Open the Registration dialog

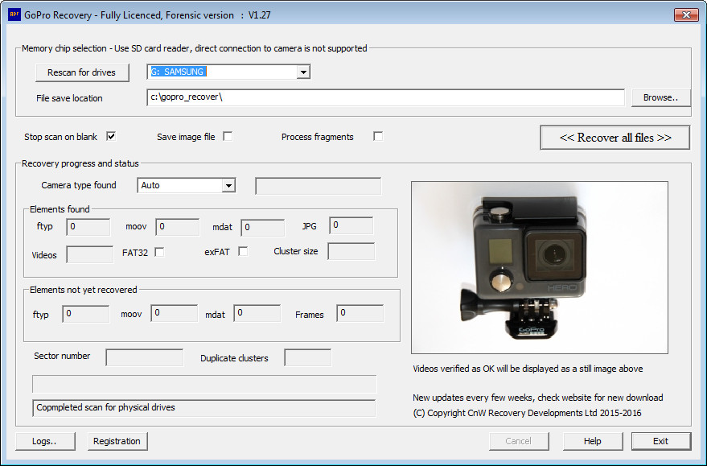(117, 441)
